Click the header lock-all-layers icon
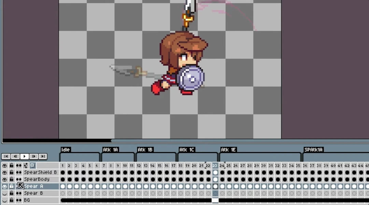 (x=12, y=165)
